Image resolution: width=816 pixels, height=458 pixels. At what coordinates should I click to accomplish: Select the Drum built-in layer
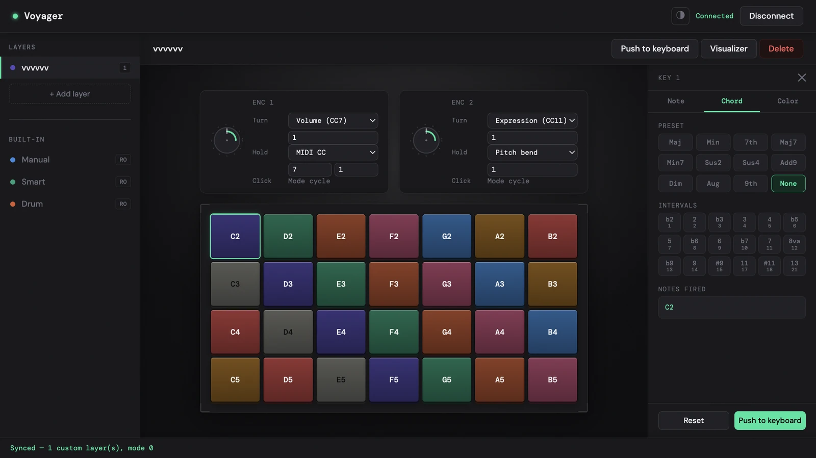tap(70, 204)
